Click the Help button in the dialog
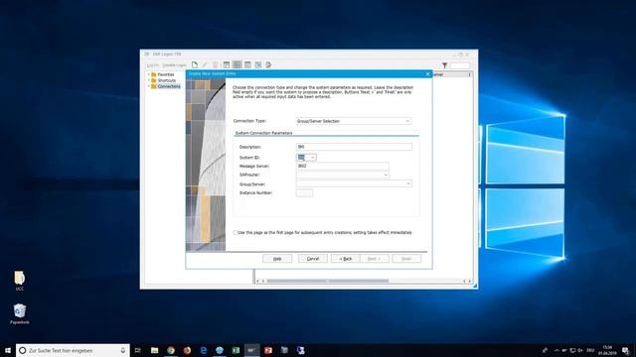This screenshot has height=357, width=636. click(x=277, y=258)
